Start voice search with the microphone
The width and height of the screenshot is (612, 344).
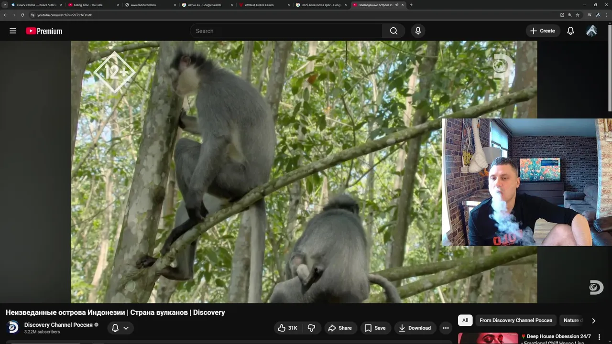(x=418, y=31)
